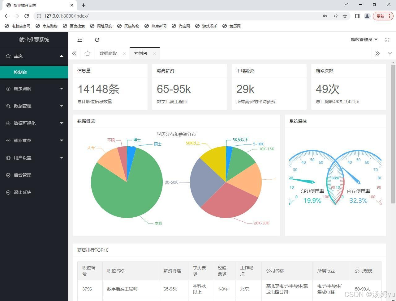Click the browser back arrow

point(6,16)
